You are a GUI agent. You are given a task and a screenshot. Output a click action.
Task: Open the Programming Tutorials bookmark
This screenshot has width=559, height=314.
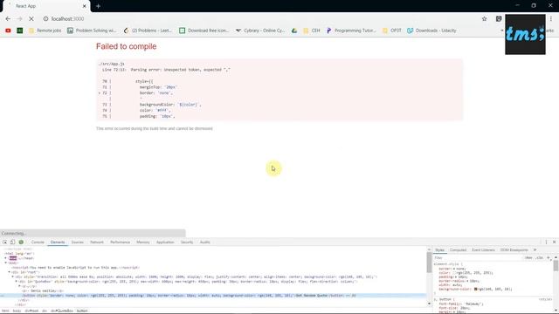coord(351,31)
